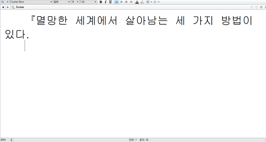Go forward in document history

[x=8, y=7]
